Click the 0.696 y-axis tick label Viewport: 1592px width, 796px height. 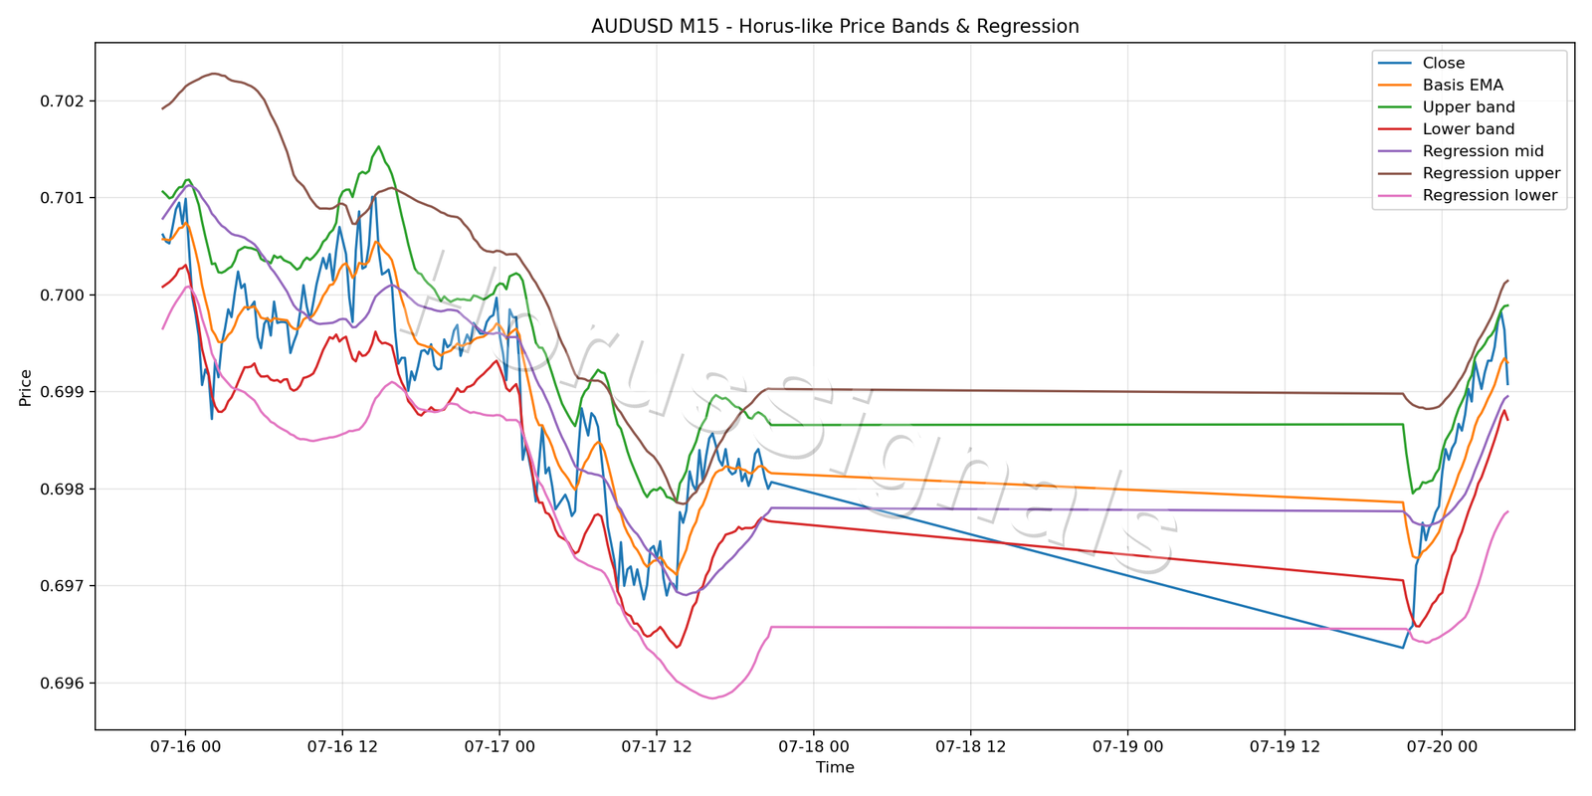(62, 684)
